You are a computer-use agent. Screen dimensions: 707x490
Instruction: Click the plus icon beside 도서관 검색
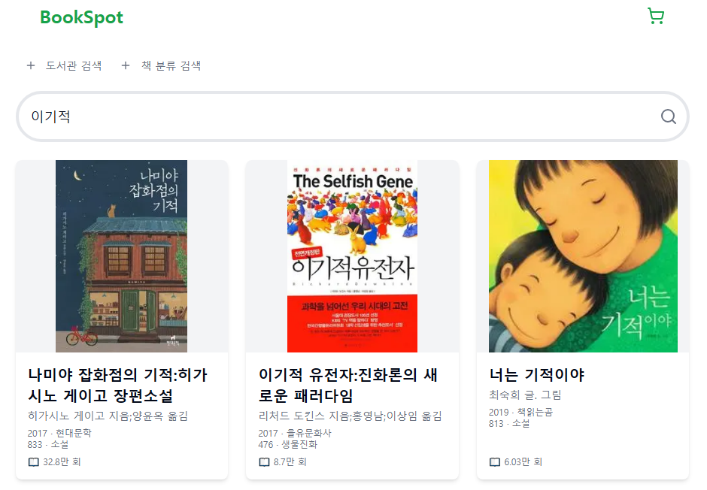click(x=31, y=65)
